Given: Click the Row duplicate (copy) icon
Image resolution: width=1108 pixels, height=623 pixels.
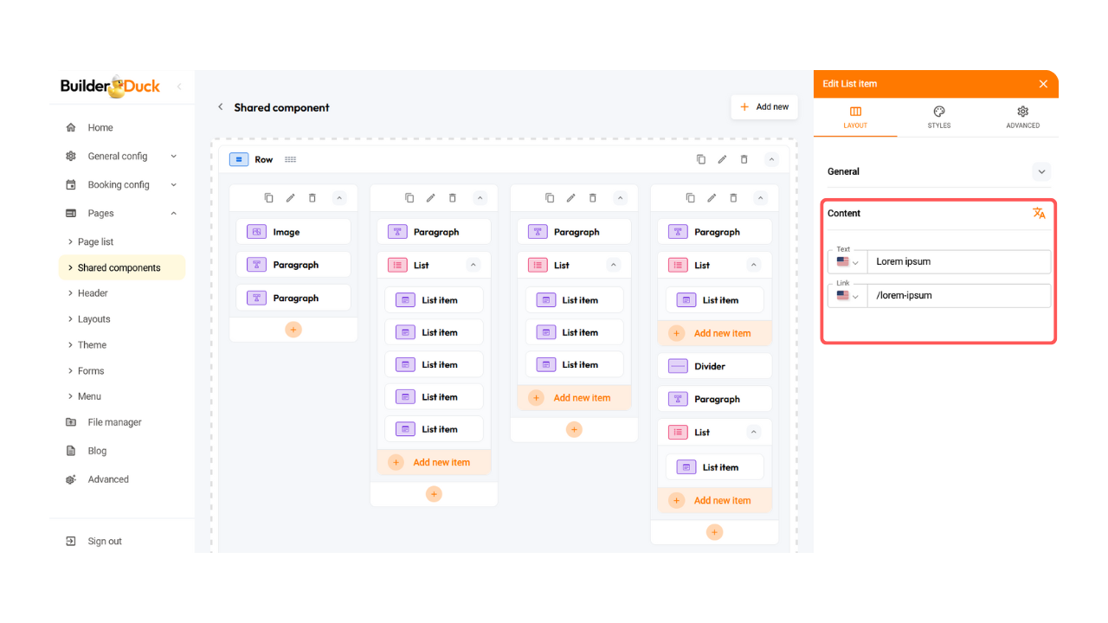Looking at the screenshot, I should [x=701, y=159].
